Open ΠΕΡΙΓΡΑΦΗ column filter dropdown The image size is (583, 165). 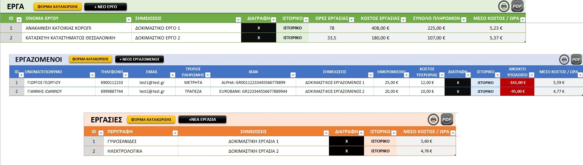pos(175,133)
